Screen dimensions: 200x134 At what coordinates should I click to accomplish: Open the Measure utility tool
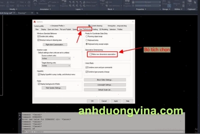point(177,3)
